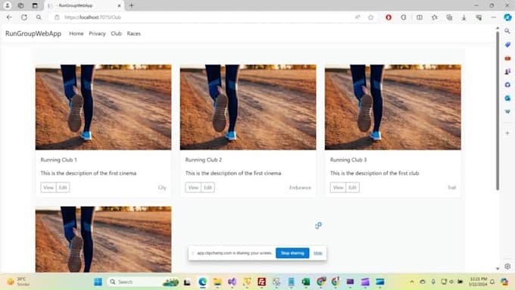Open the Privacy navigation link

pos(97,33)
